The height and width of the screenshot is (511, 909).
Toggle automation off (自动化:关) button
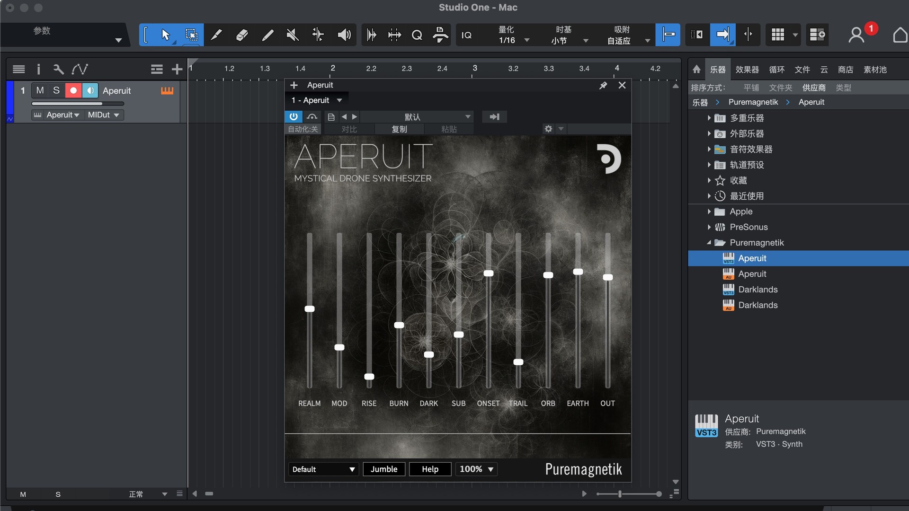tap(303, 129)
